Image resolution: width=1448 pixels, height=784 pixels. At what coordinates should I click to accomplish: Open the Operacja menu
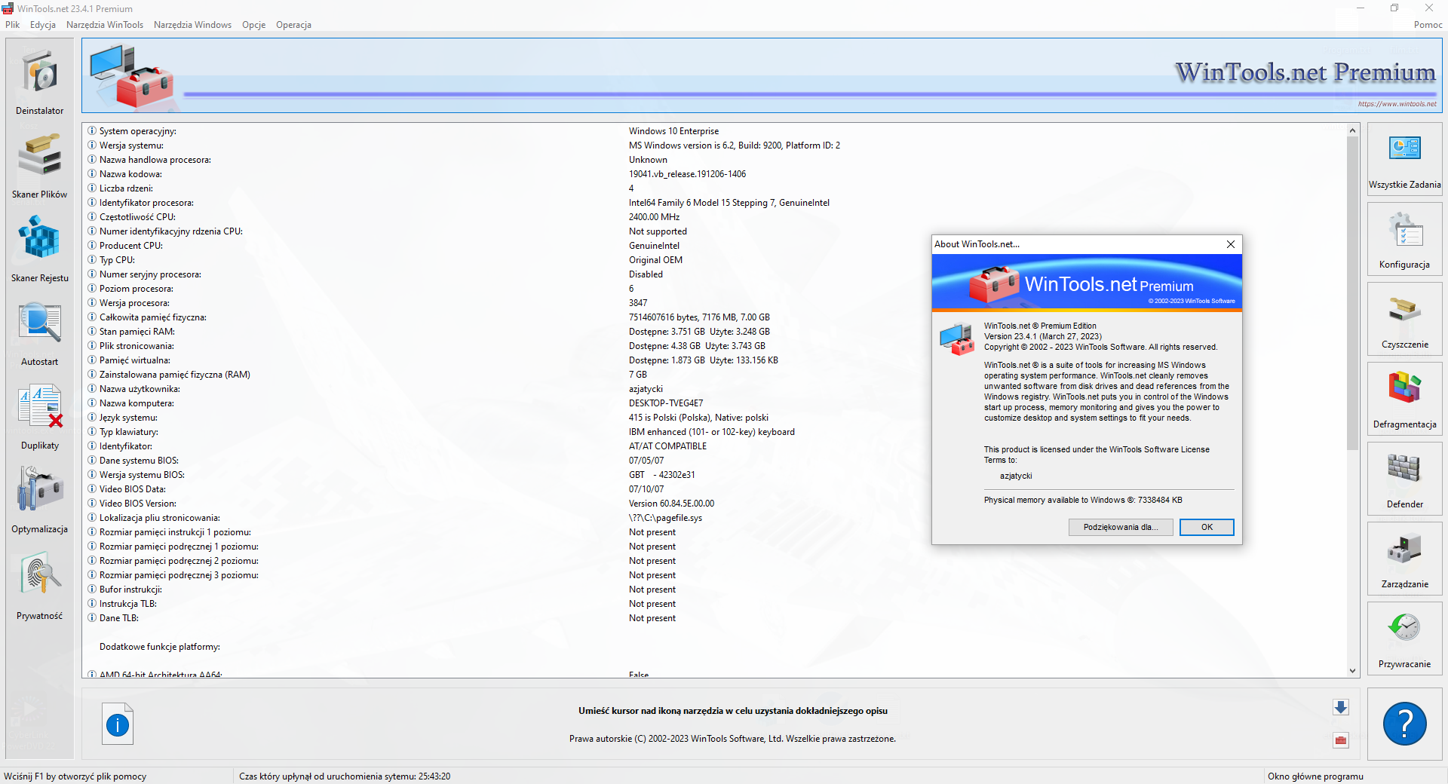[x=294, y=25]
